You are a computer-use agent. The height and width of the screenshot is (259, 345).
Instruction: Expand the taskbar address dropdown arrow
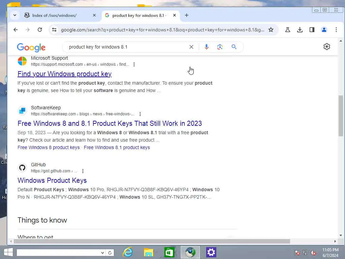[102, 253]
